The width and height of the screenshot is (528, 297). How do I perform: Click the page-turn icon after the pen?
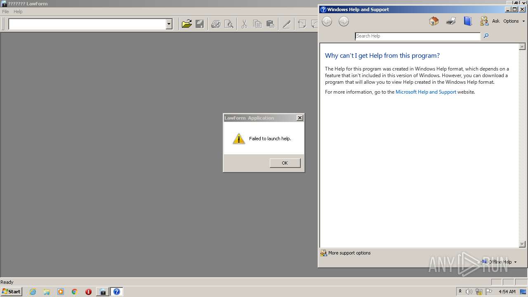point(302,24)
